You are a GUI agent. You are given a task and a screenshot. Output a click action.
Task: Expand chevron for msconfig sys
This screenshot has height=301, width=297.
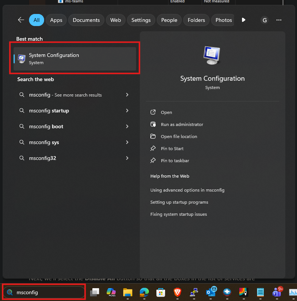pyautogui.click(x=127, y=142)
